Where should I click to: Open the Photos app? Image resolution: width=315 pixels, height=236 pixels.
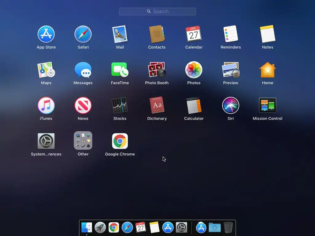point(194,70)
